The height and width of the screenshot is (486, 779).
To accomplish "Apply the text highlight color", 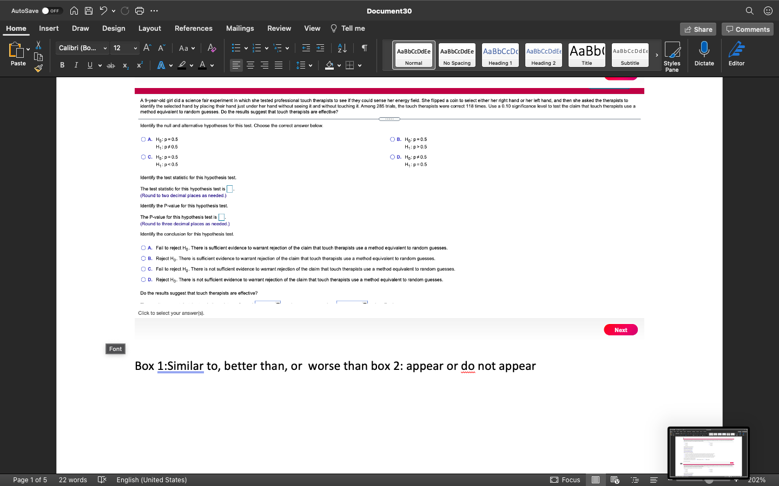I will coord(182,65).
